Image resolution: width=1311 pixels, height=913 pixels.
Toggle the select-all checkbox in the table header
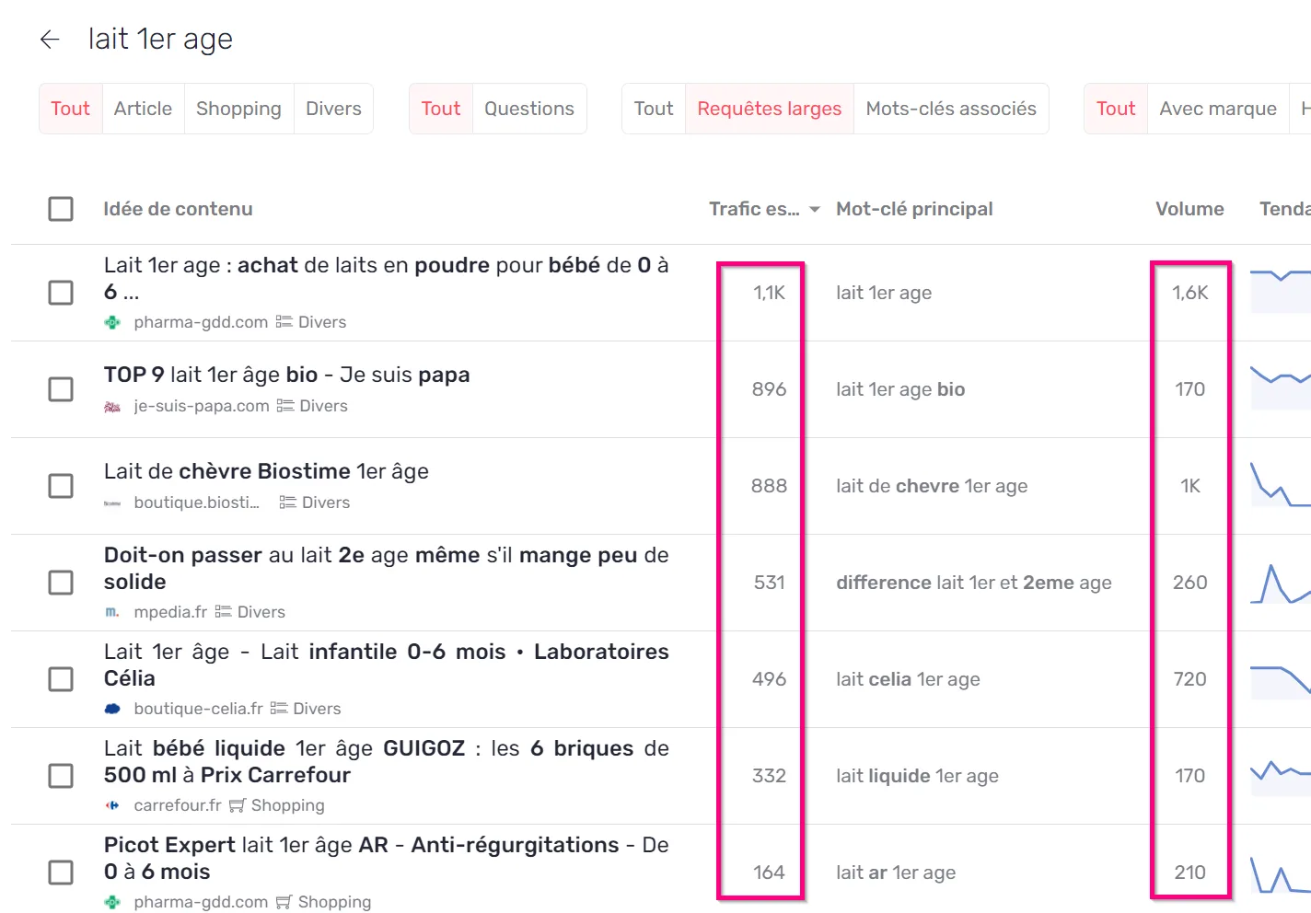click(61, 209)
